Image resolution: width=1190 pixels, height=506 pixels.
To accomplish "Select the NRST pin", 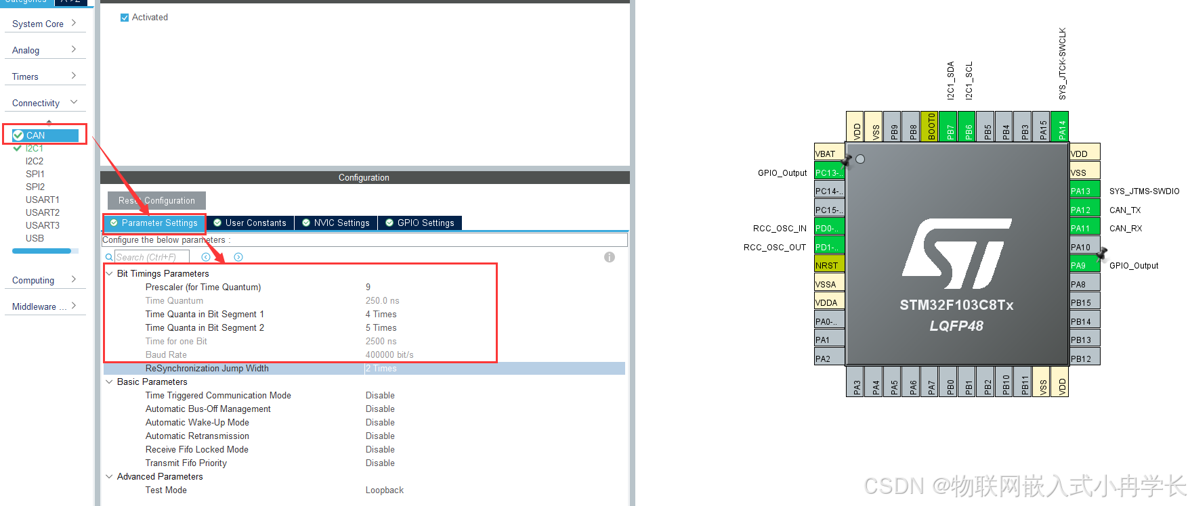I will click(x=829, y=265).
